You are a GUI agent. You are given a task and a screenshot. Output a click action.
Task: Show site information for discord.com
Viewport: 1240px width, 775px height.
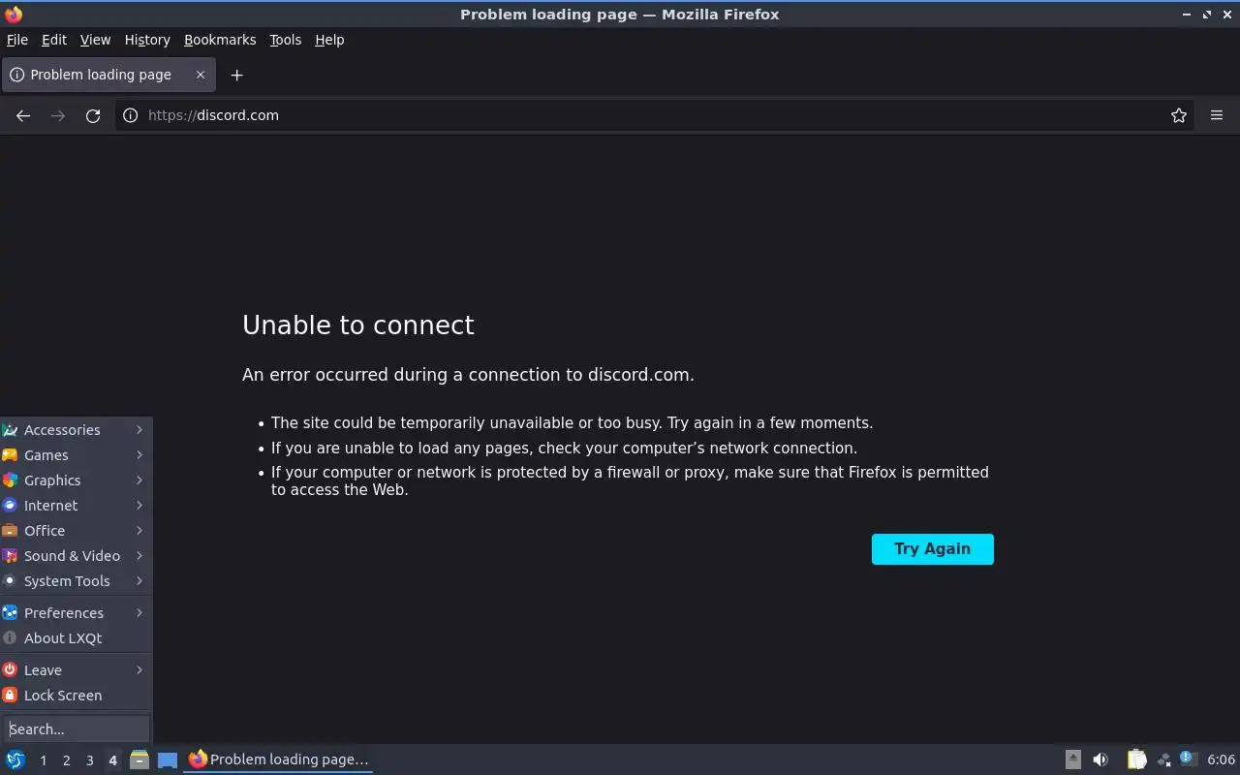pyautogui.click(x=130, y=115)
